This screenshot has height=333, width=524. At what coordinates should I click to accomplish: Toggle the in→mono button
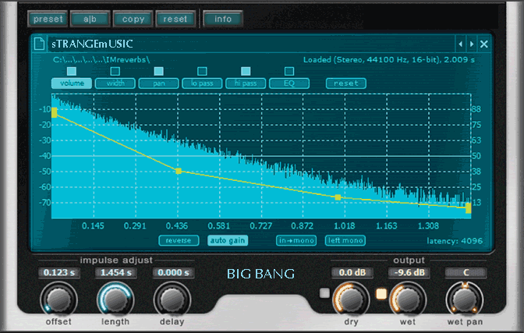click(296, 240)
